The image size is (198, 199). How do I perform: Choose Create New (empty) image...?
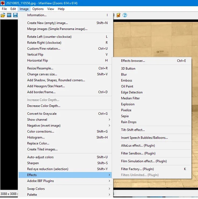pos(65,23)
